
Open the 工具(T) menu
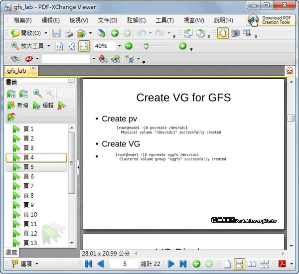pos(164,20)
